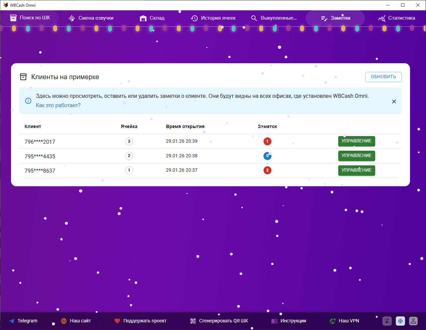Click the user profile icon
The width and height of the screenshot is (426, 330).
413,321
